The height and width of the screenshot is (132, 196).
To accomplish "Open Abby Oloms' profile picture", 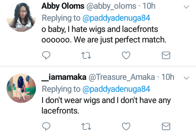I will click(x=21, y=17).
